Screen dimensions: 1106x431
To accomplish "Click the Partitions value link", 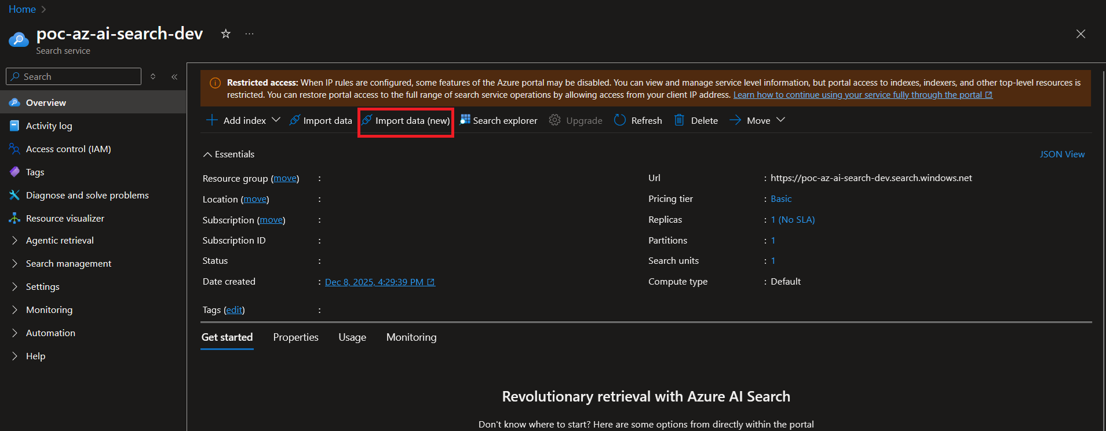I will 773,241.
